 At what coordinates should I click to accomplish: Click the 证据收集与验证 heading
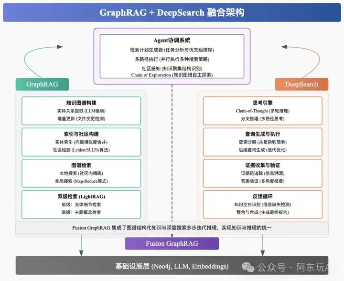263,166
